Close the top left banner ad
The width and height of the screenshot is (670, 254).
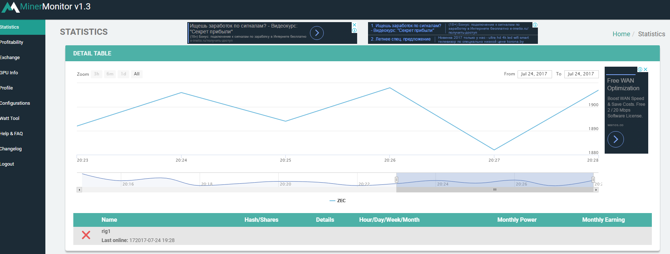[x=355, y=25]
